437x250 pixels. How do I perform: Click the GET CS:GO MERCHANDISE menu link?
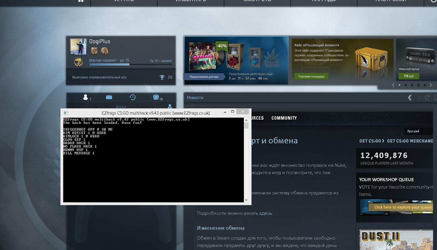pyautogui.click(x=410, y=141)
